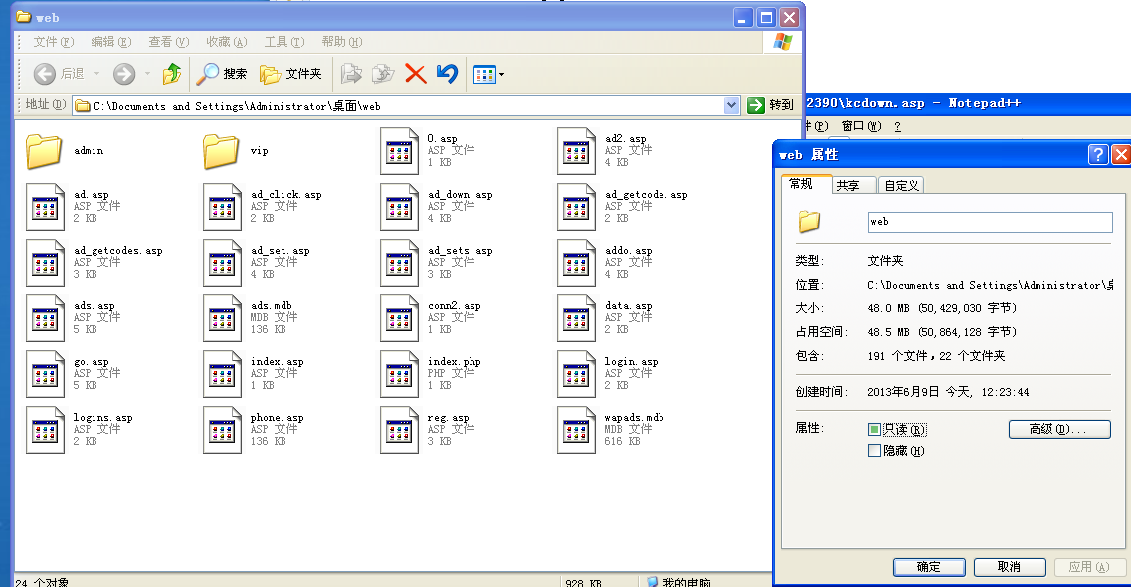This screenshot has height=587, width=1131.
Task: Open the admin folder
Action: tap(43, 151)
